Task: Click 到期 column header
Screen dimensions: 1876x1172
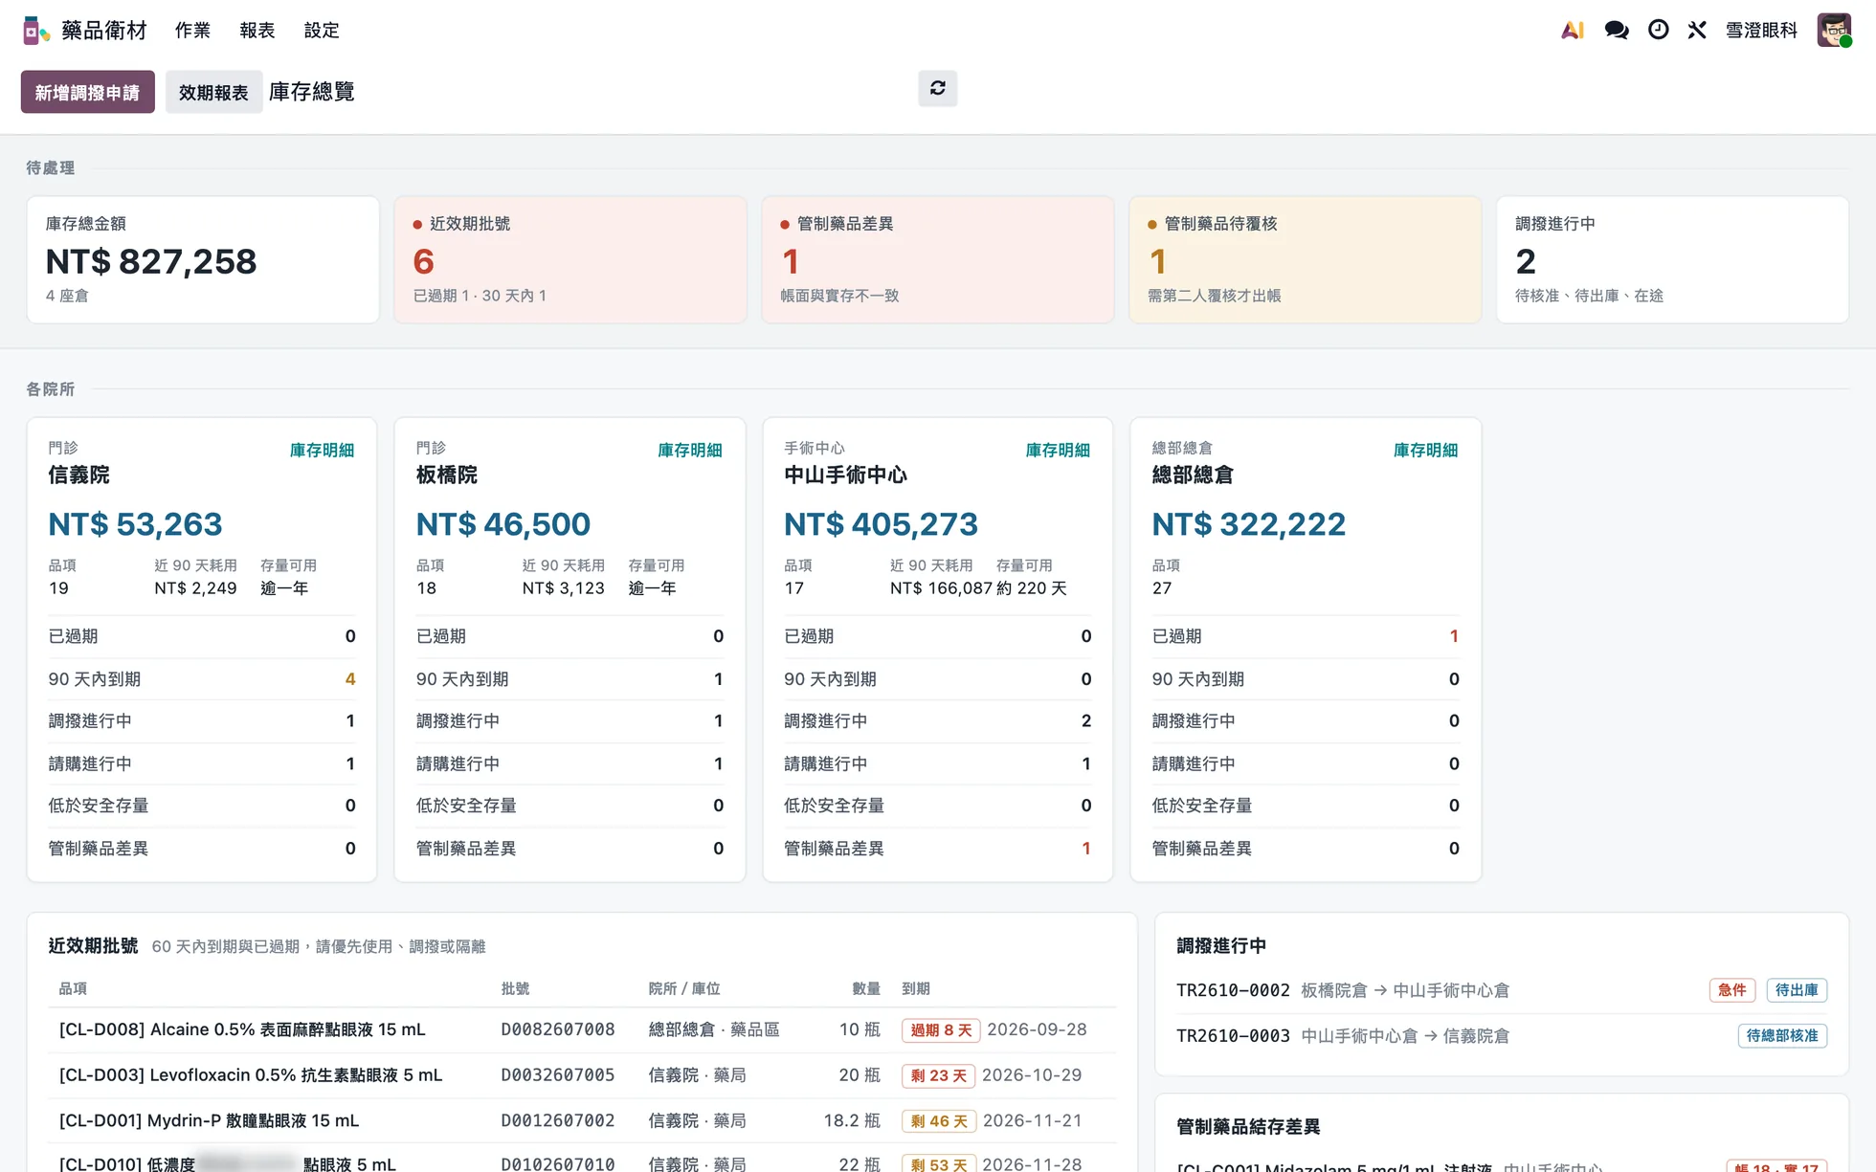Action: pyautogui.click(x=916, y=988)
